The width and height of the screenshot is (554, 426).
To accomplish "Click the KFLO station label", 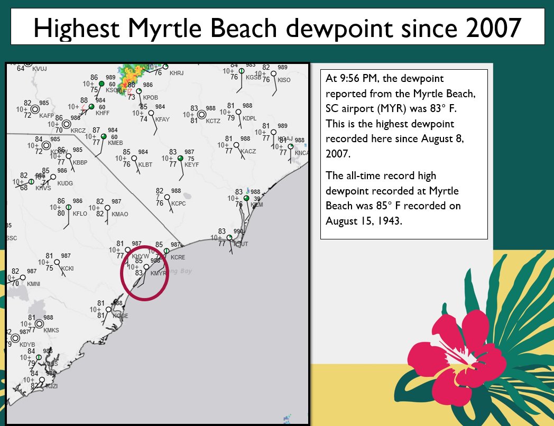I will point(80,214).
